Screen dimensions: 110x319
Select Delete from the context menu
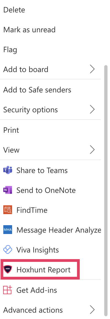tap(14, 10)
